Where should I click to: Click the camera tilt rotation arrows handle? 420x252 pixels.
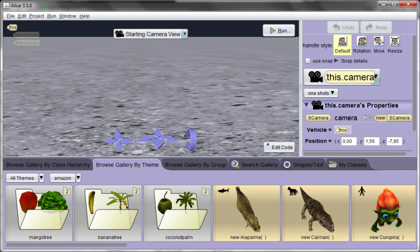pos(191,139)
